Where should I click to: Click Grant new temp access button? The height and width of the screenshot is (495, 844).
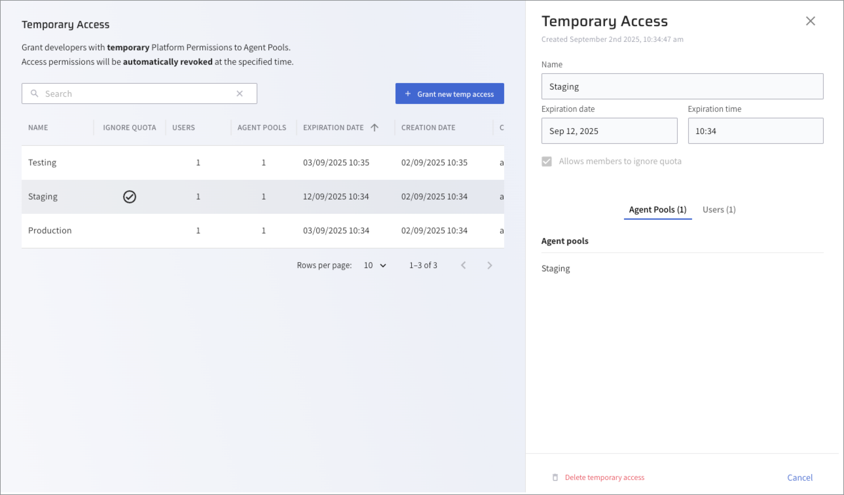450,94
